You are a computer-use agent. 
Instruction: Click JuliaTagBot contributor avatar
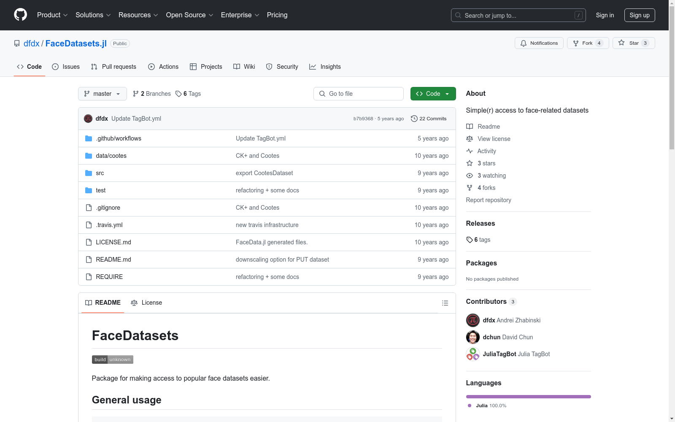click(473, 354)
